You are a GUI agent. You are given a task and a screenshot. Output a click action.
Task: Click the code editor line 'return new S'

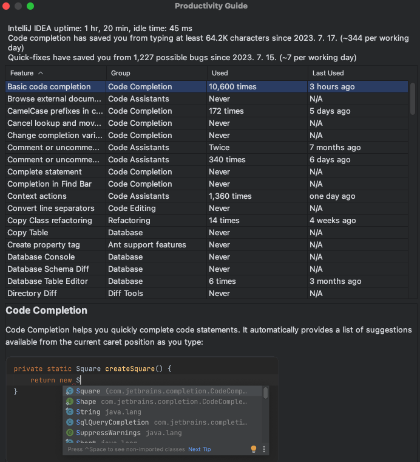(143, 380)
